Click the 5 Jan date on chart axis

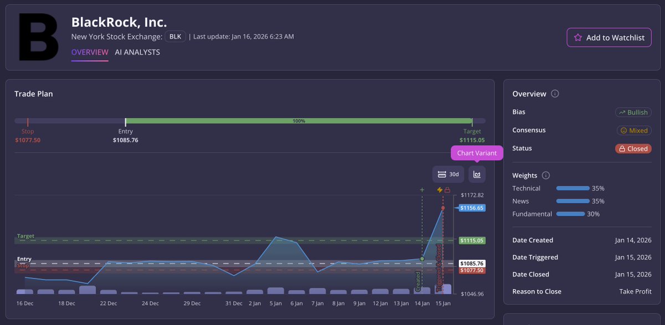click(275, 303)
